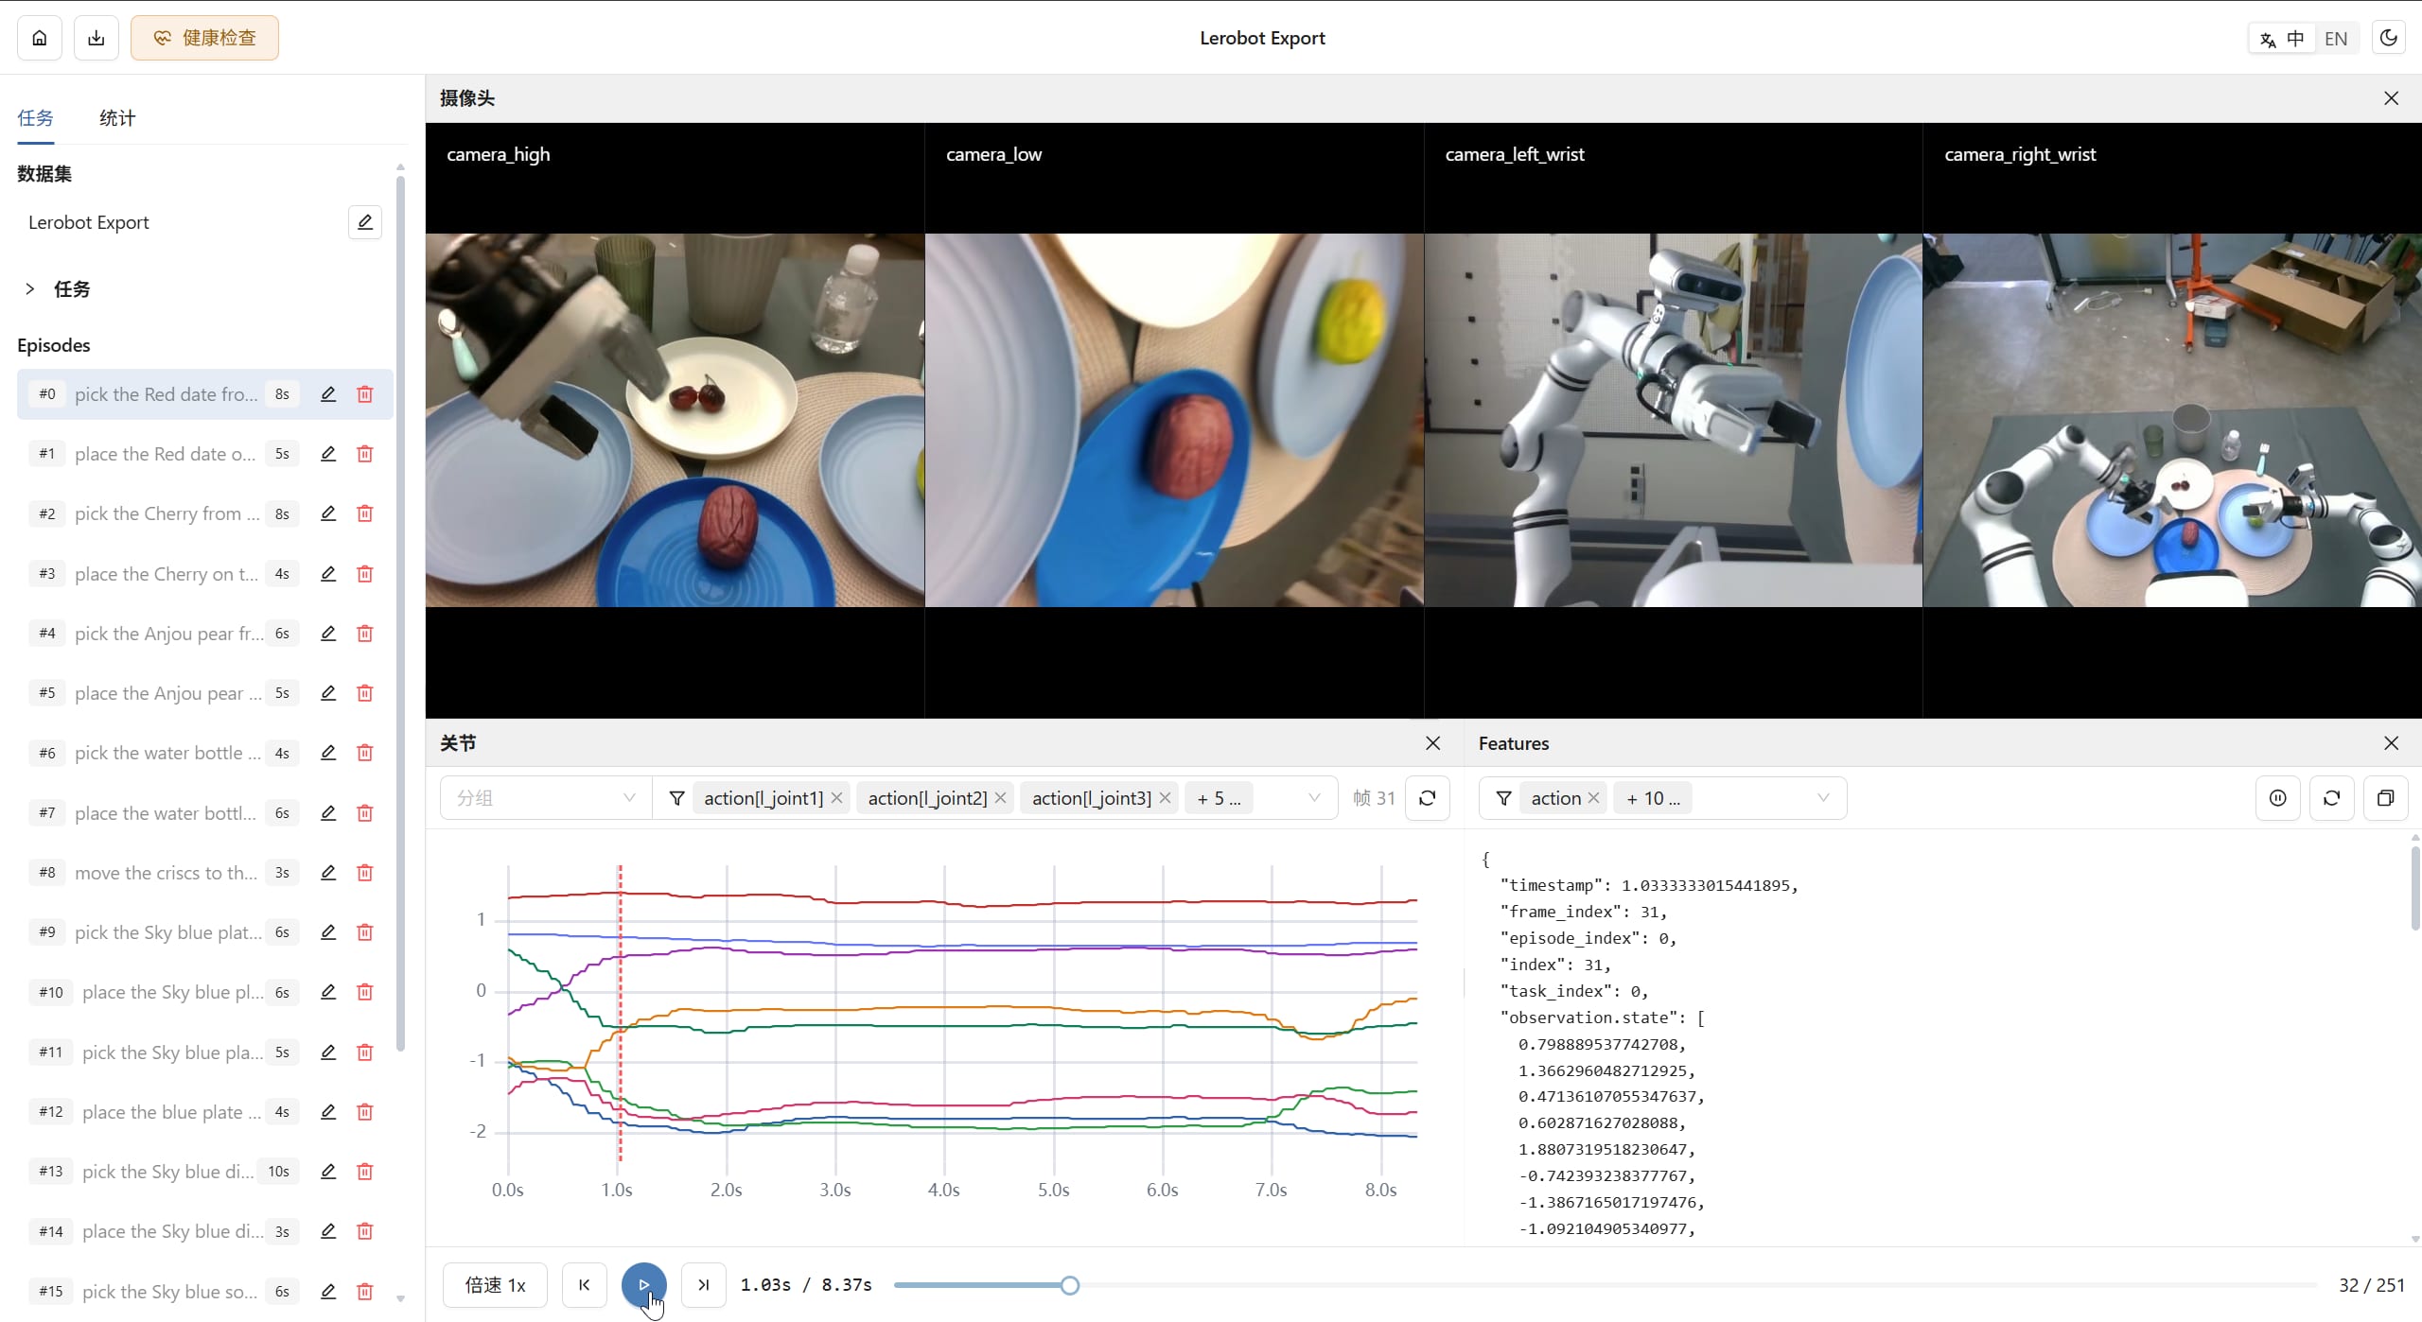2422x1322 pixels.
Task: Edit episode #4 pick the Anjou pear
Action: [328, 634]
